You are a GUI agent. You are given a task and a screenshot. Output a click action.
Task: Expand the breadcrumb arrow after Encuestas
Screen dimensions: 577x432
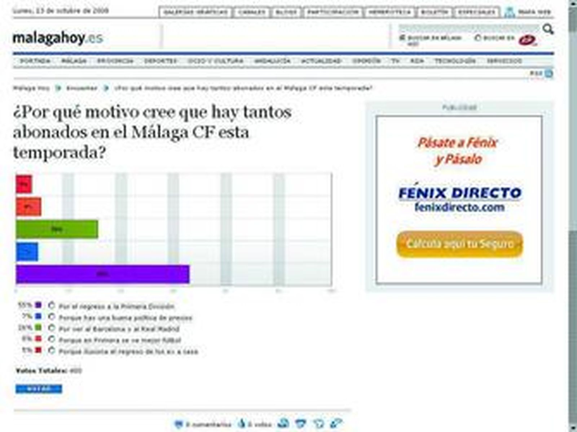(x=106, y=87)
